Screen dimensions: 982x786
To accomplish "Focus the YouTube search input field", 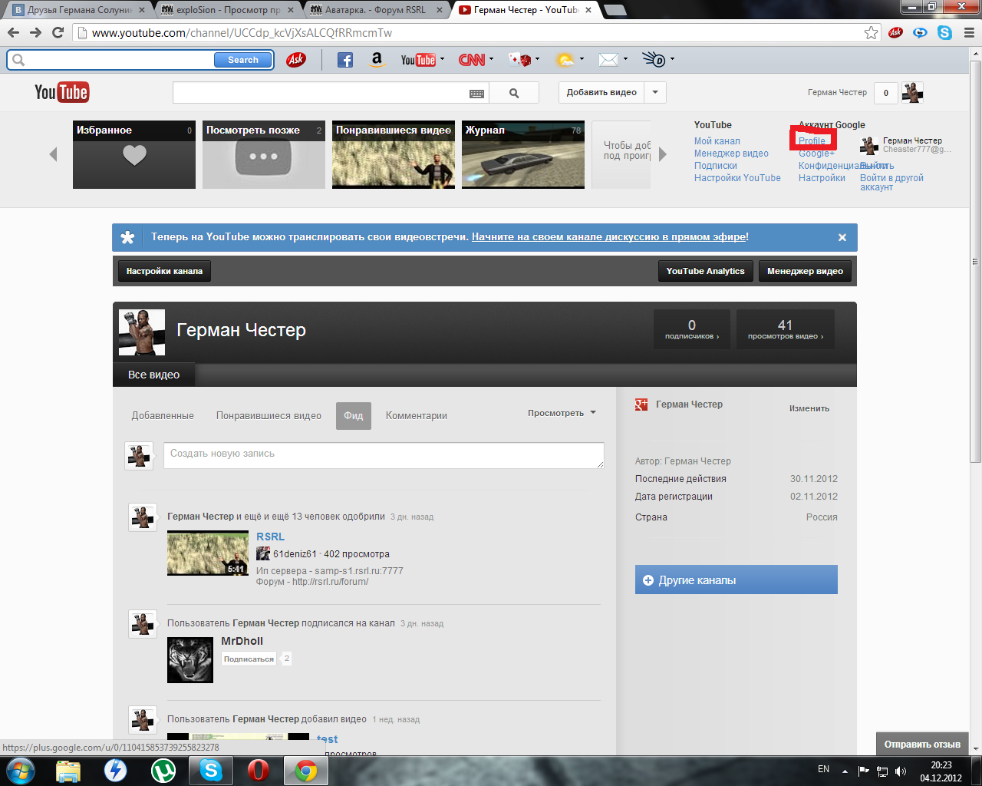I will (x=321, y=93).
